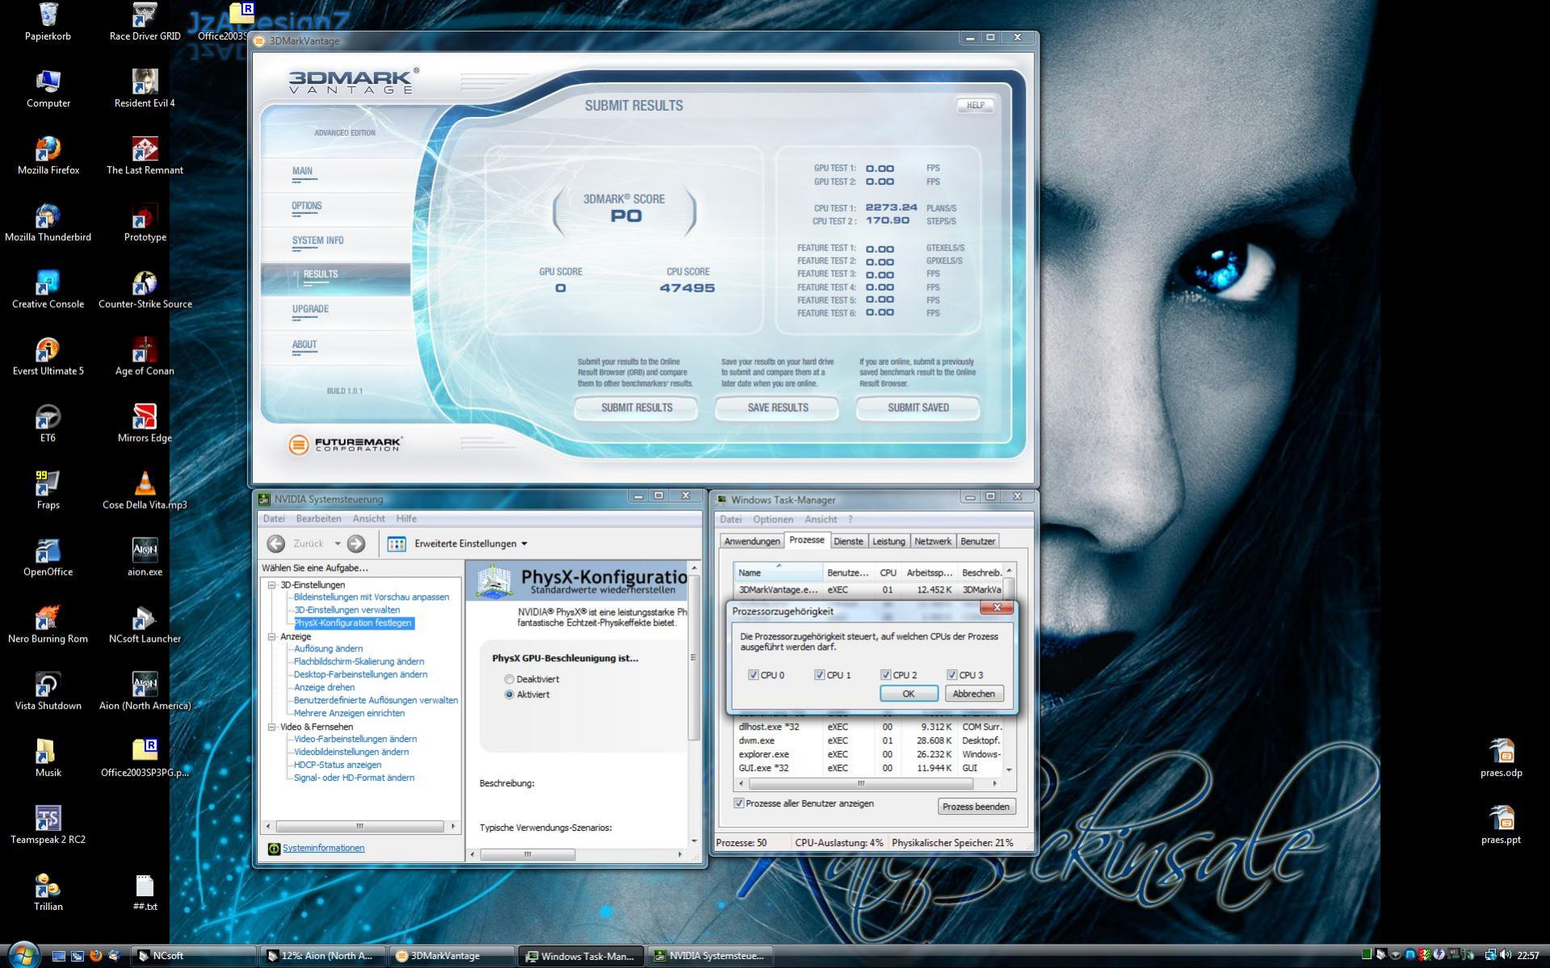Toggle Prozesse aller Benutzer anzeigen checkbox

738,803
